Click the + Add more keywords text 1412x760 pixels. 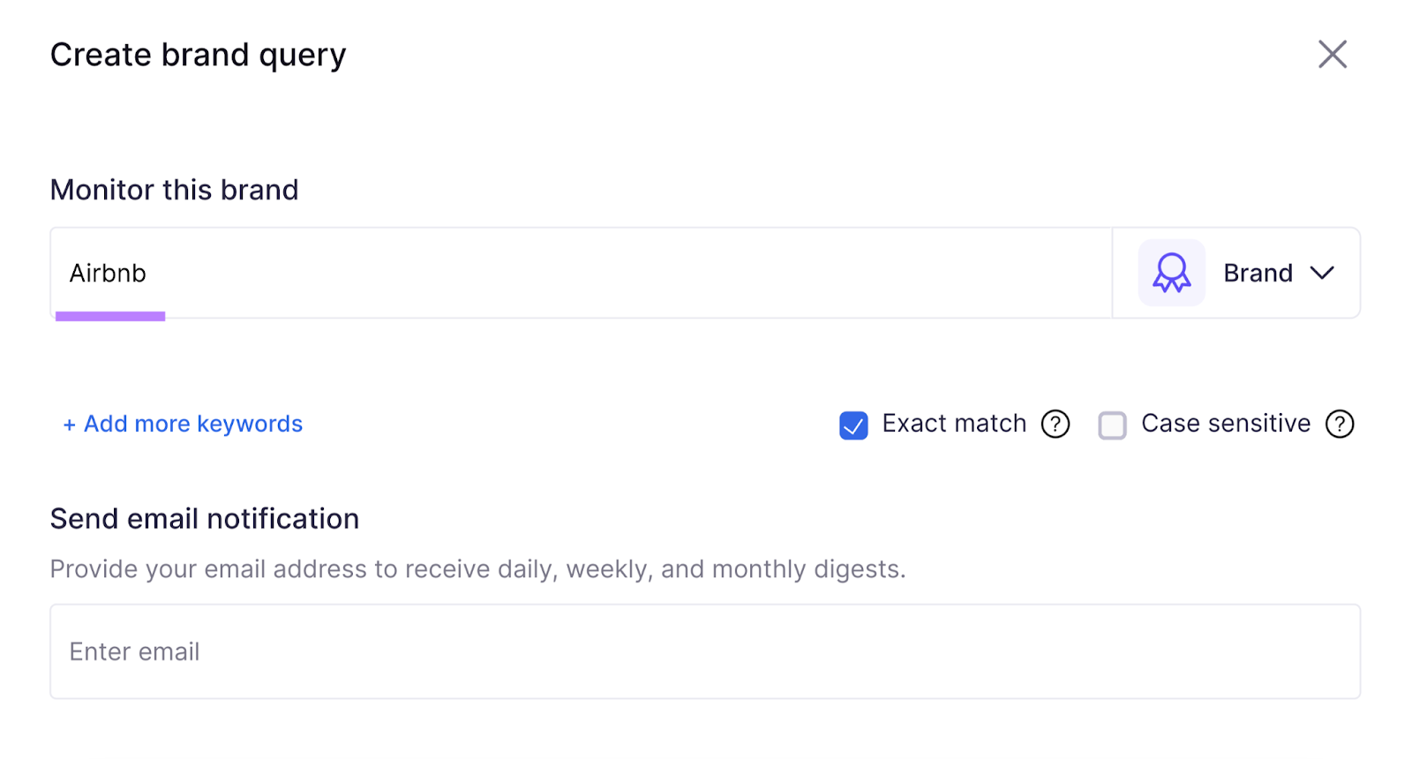coord(181,424)
